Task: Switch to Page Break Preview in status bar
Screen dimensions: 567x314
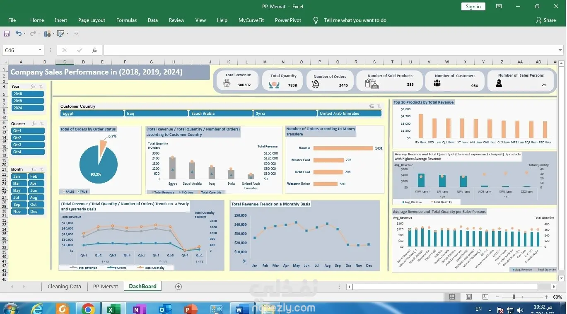Action: pyautogui.click(x=485, y=297)
